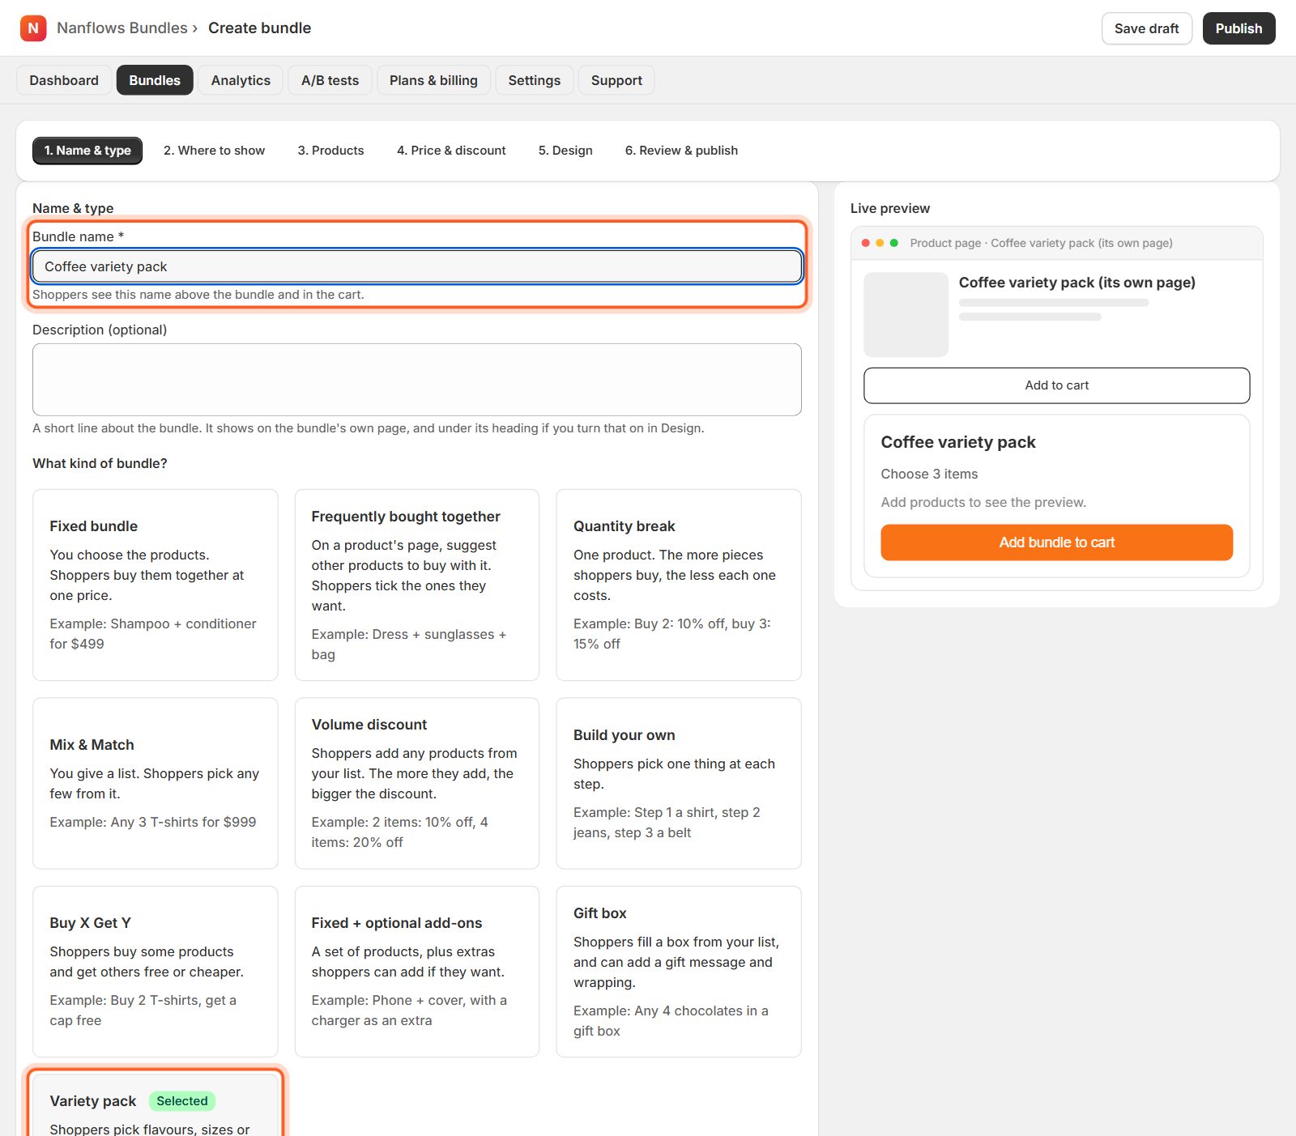Viewport: 1296px width, 1136px height.
Task: Click the Save draft button
Action: click(1146, 28)
